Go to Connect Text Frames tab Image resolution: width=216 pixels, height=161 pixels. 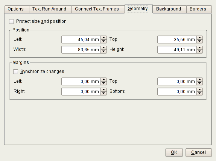tap(97, 9)
